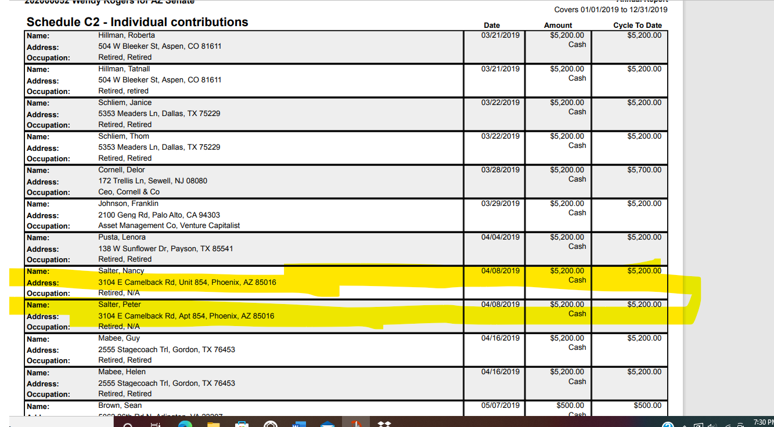Screen dimensions: 774x427
Task: Click the address 138 W Sunflower Dr, Payson
Action: point(165,248)
